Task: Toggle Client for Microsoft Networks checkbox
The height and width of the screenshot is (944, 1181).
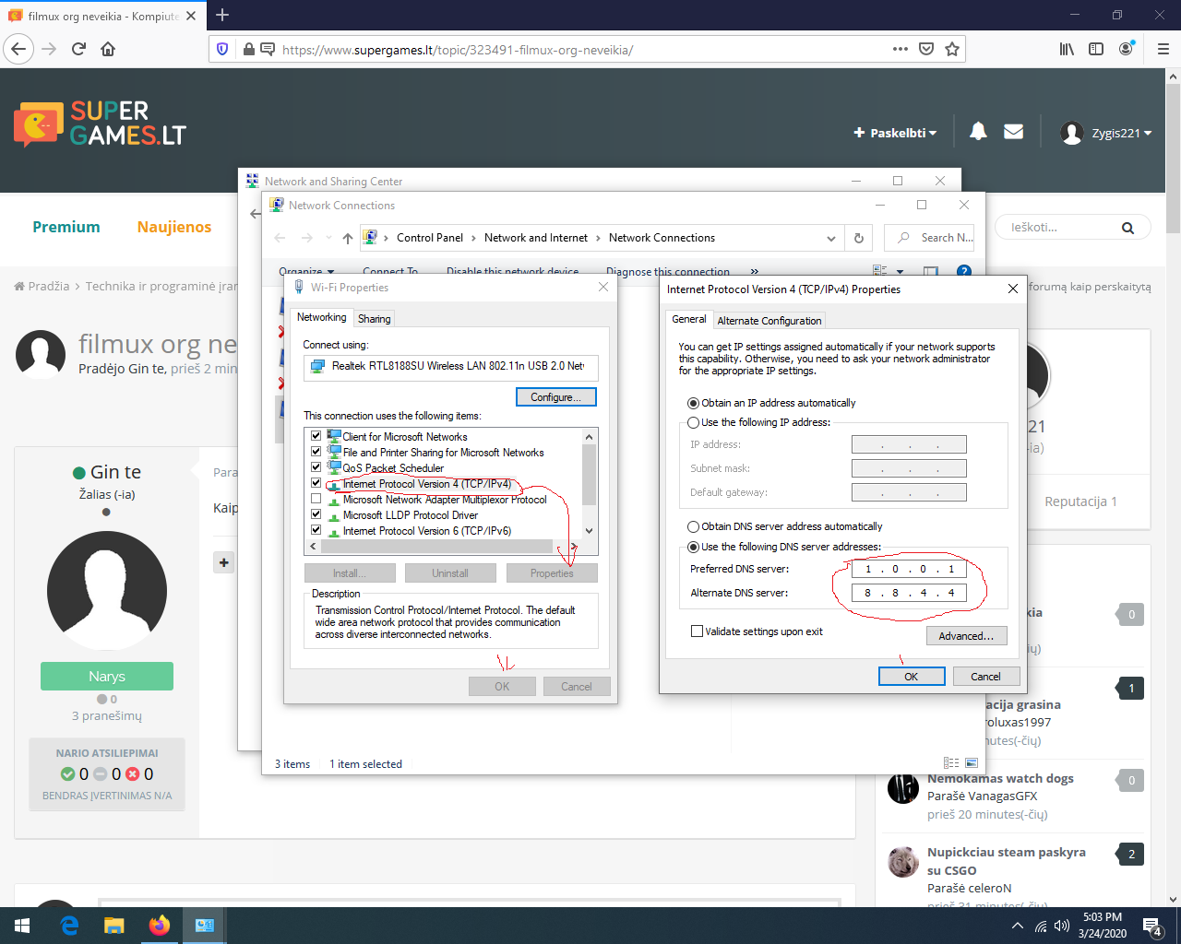Action: pos(316,436)
